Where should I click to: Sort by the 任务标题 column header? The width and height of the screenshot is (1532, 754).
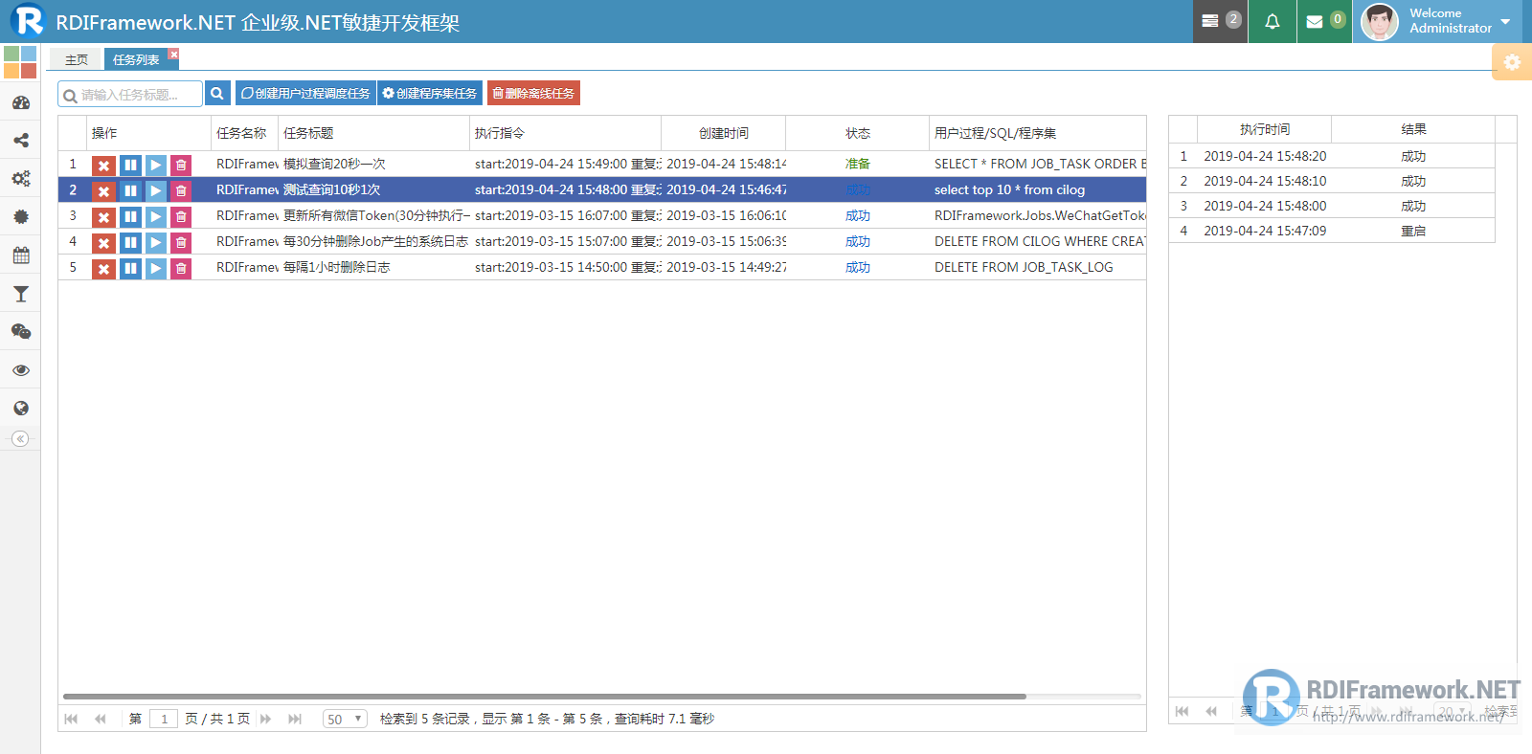pos(373,133)
